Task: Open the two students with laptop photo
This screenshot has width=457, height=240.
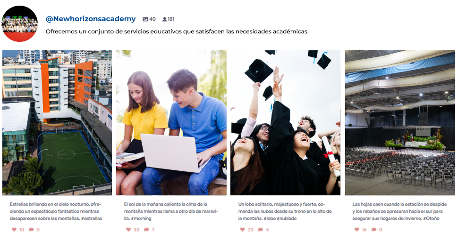Action: point(171,123)
